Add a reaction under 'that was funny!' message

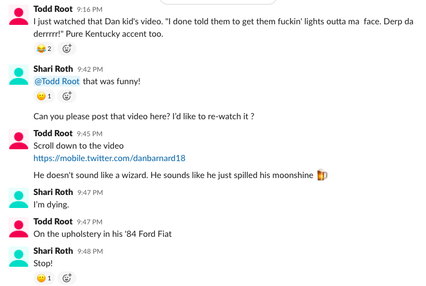[x=67, y=96]
